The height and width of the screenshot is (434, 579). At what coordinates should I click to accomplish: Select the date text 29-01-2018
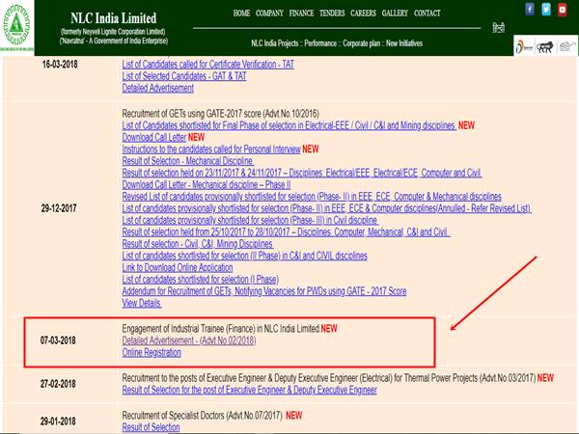coord(58,421)
